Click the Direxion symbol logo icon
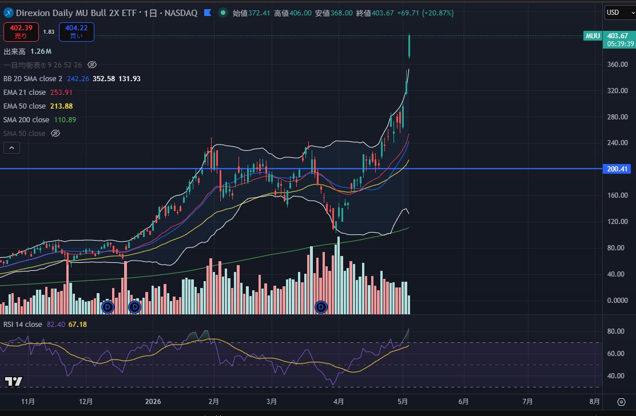This screenshot has height=416, width=636. point(8,13)
